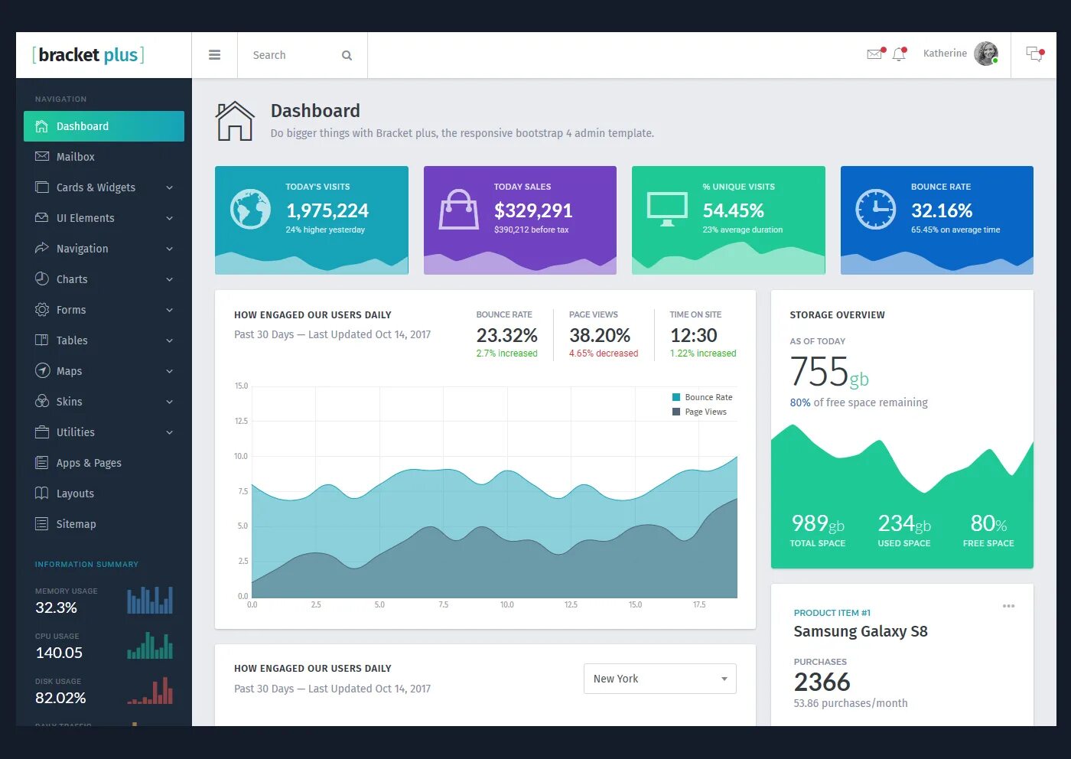Click the Forms gear icon in sidebar
The image size is (1071, 759).
coord(42,309)
